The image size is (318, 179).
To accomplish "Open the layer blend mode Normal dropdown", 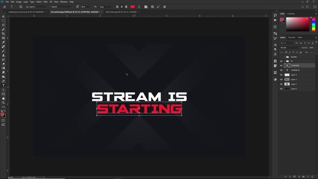I will tap(290, 48).
